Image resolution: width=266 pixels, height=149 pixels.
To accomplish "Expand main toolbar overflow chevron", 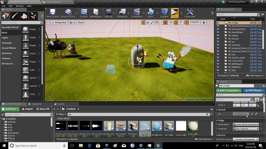I will pos(212,13).
